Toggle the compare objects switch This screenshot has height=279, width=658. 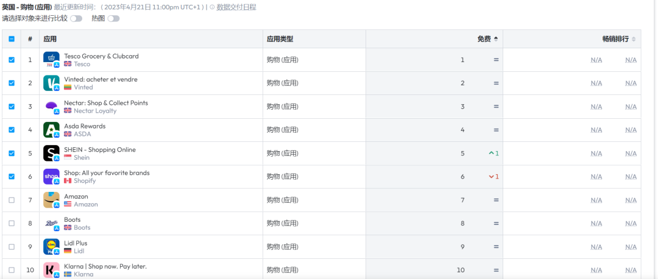(76, 18)
